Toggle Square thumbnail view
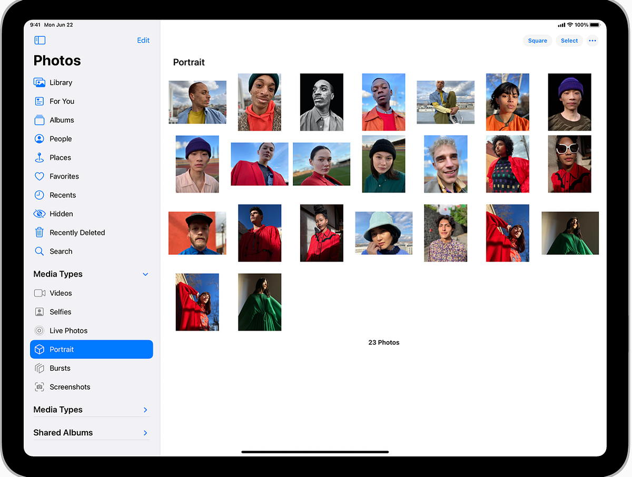The width and height of the screenshot is (632, 477). pos(537,41)
